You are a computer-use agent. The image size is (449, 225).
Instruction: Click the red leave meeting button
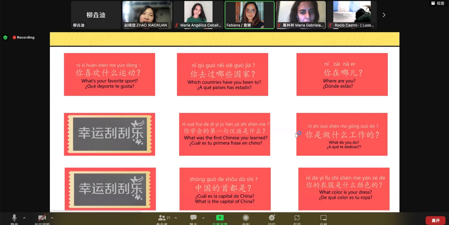pyautogui.click(x=435, y=220)
